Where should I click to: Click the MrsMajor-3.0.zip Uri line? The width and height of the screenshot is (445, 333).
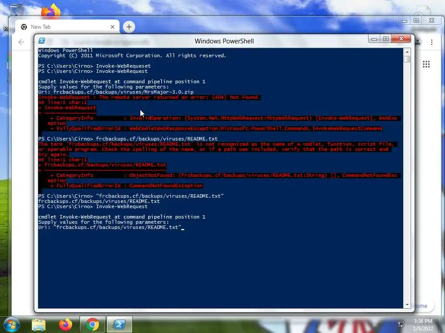(x=116, y=92)
